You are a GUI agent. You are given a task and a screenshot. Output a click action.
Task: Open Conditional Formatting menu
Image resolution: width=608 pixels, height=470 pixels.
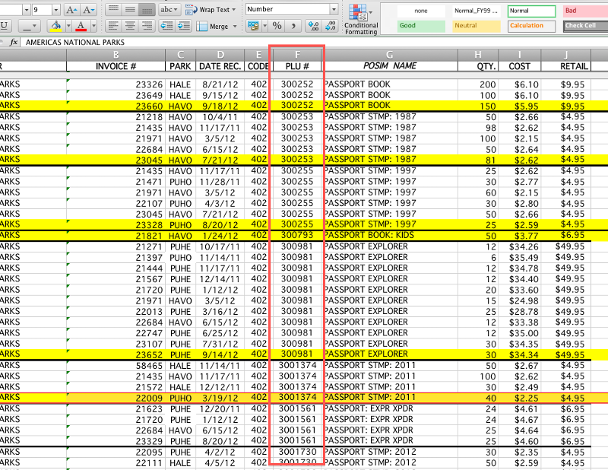[360, 20]
